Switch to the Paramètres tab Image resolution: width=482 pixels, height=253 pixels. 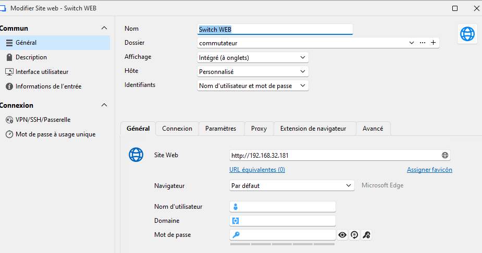pos(221,129)
